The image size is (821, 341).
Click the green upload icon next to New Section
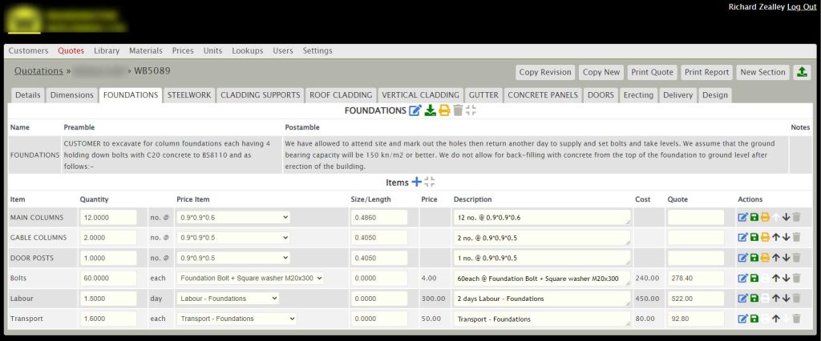click(802, 72)
